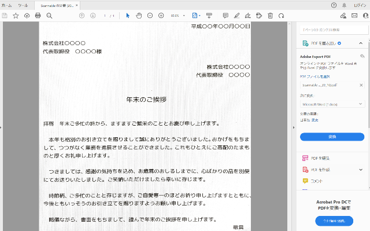
Task: Add a sticky note comment
Action: point(225,16)
